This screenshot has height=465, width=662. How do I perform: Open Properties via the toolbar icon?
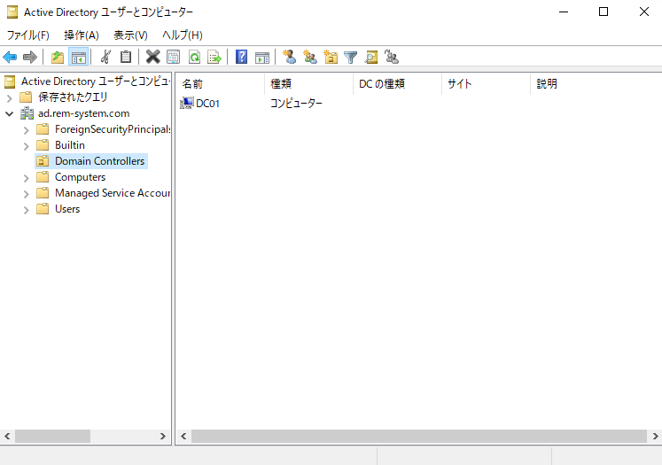point(174,58)
